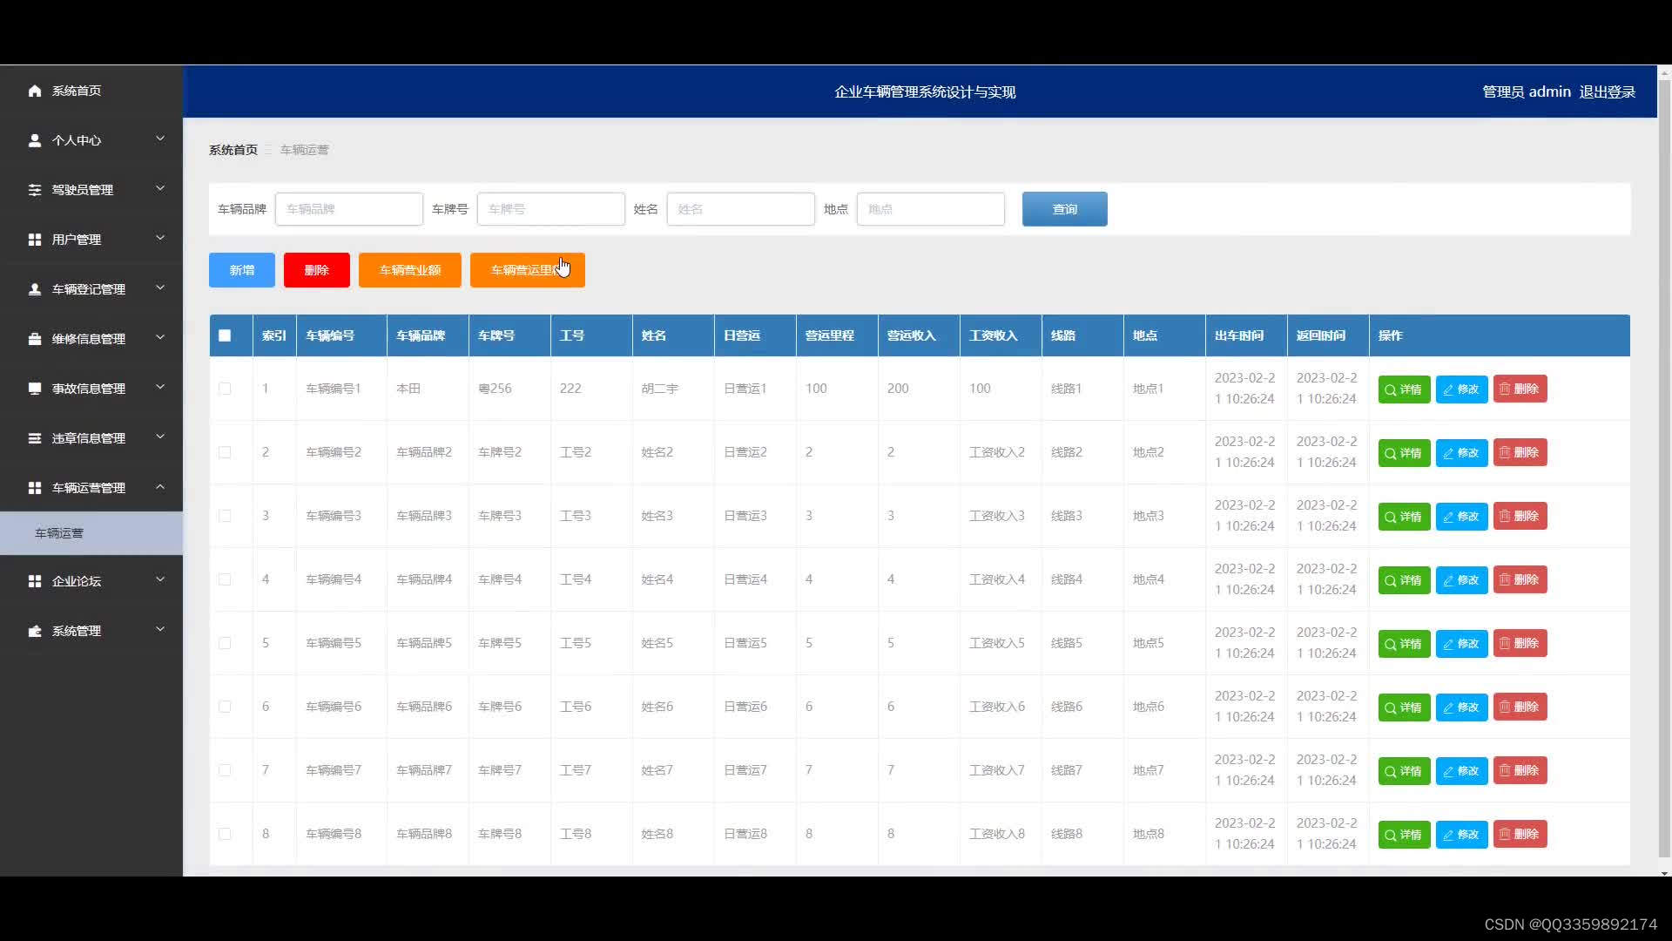Open details for row 车辆编号1

tap(1404, 389)
